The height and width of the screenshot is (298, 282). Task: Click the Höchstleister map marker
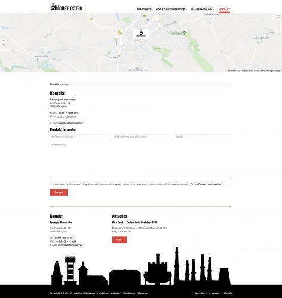pyautogui.click(x=141, y=34)
